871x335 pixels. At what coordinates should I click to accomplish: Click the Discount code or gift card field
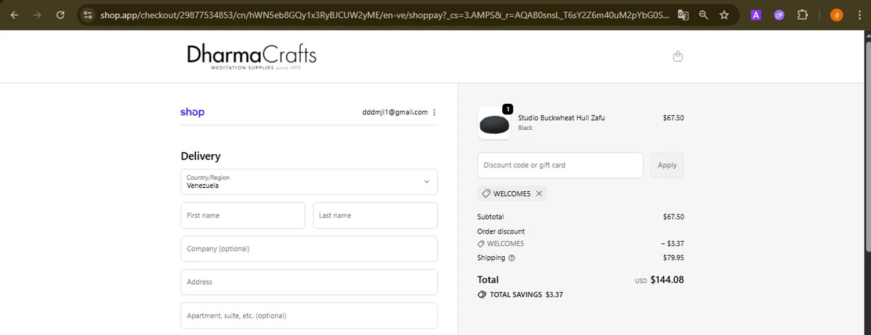(x=560, y=165)
